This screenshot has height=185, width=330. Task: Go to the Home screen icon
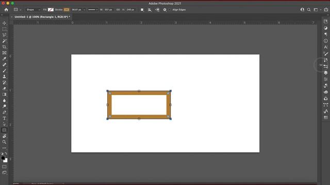pos(6,10)
